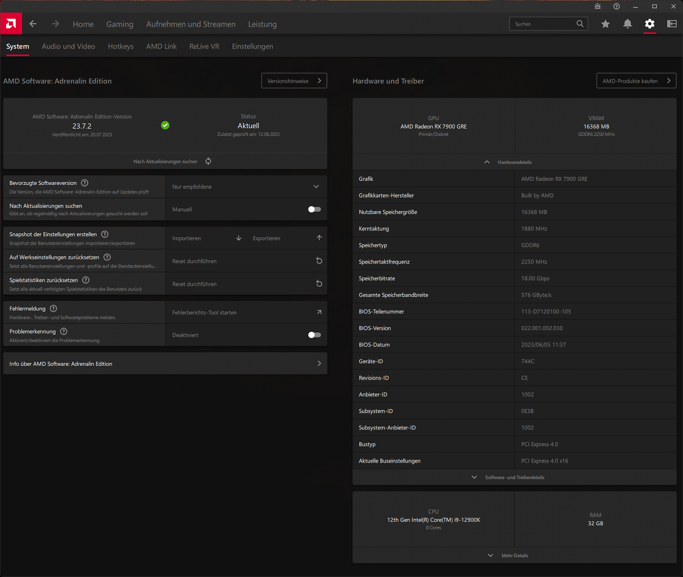Click the GPU AMD Radeon RX 7900 GRE card

(x=433, y=126)
